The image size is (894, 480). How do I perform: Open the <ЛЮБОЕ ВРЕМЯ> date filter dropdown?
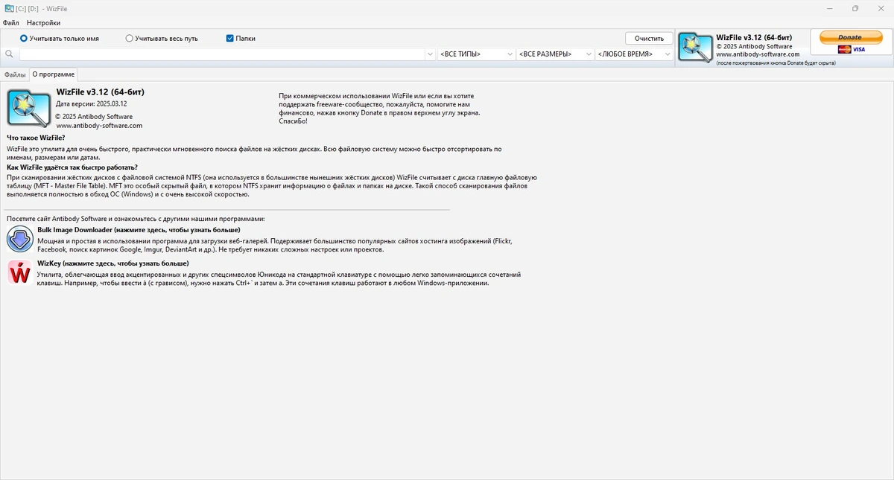click(635, 54)
